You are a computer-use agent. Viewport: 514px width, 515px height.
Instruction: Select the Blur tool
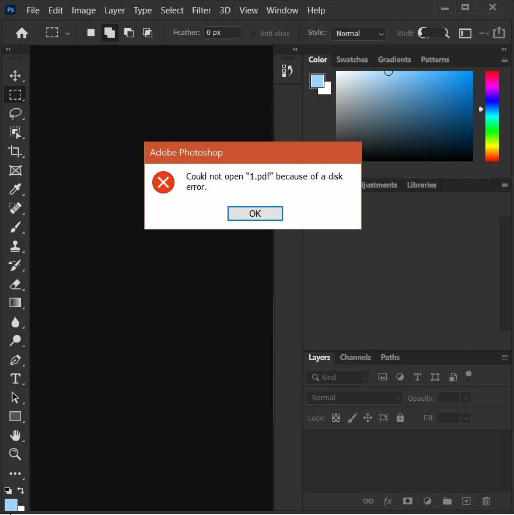[x=15, y=322]
